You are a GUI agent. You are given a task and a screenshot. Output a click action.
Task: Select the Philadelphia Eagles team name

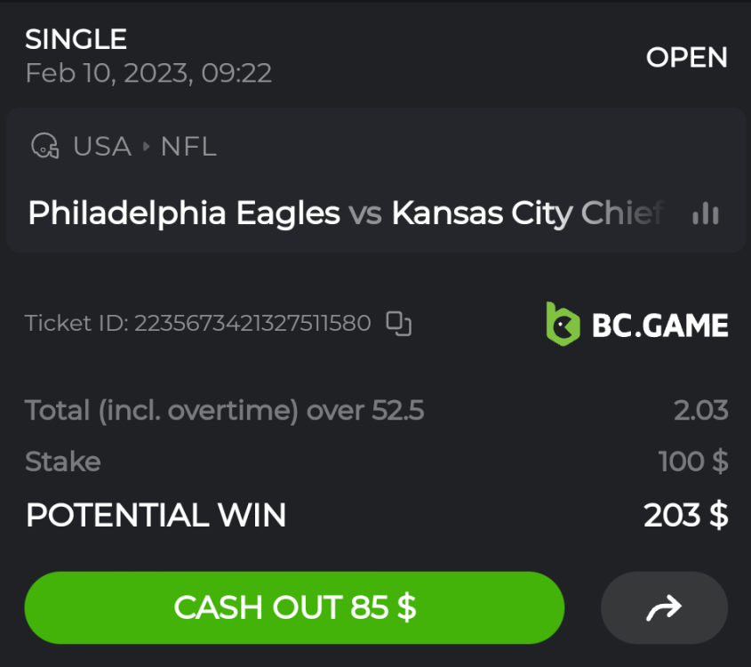tap(184, 213)
